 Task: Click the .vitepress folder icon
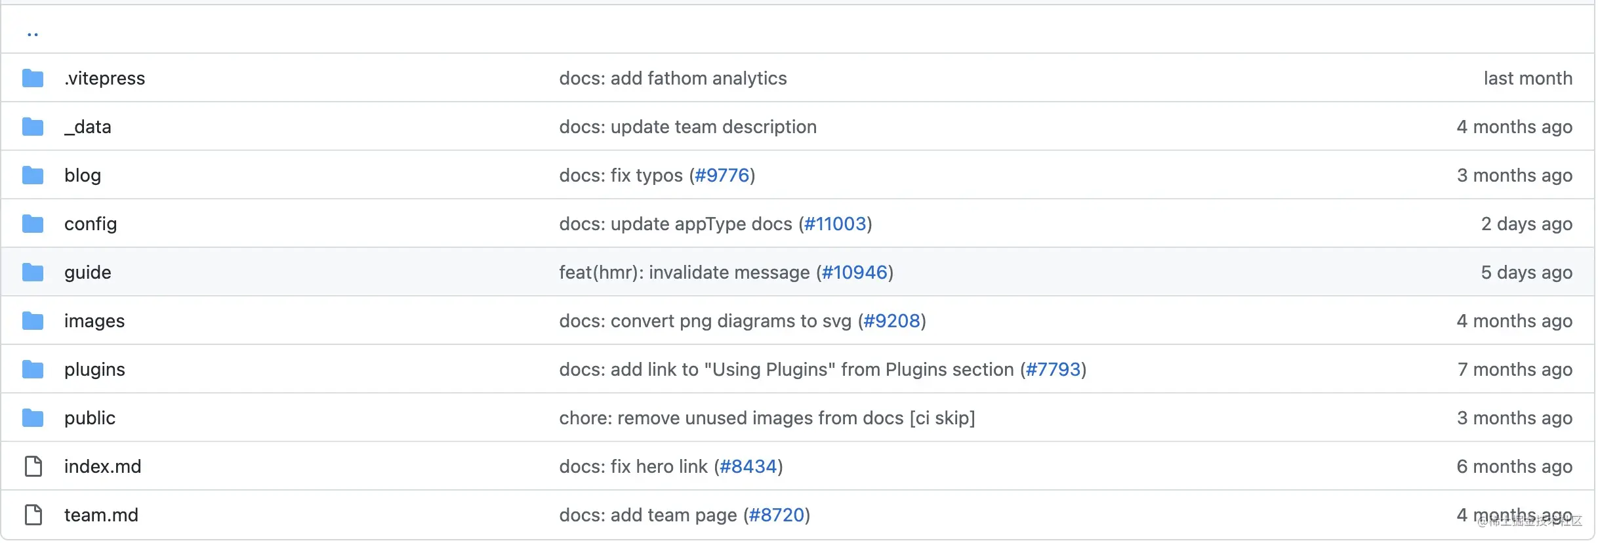tap(33, 79)
